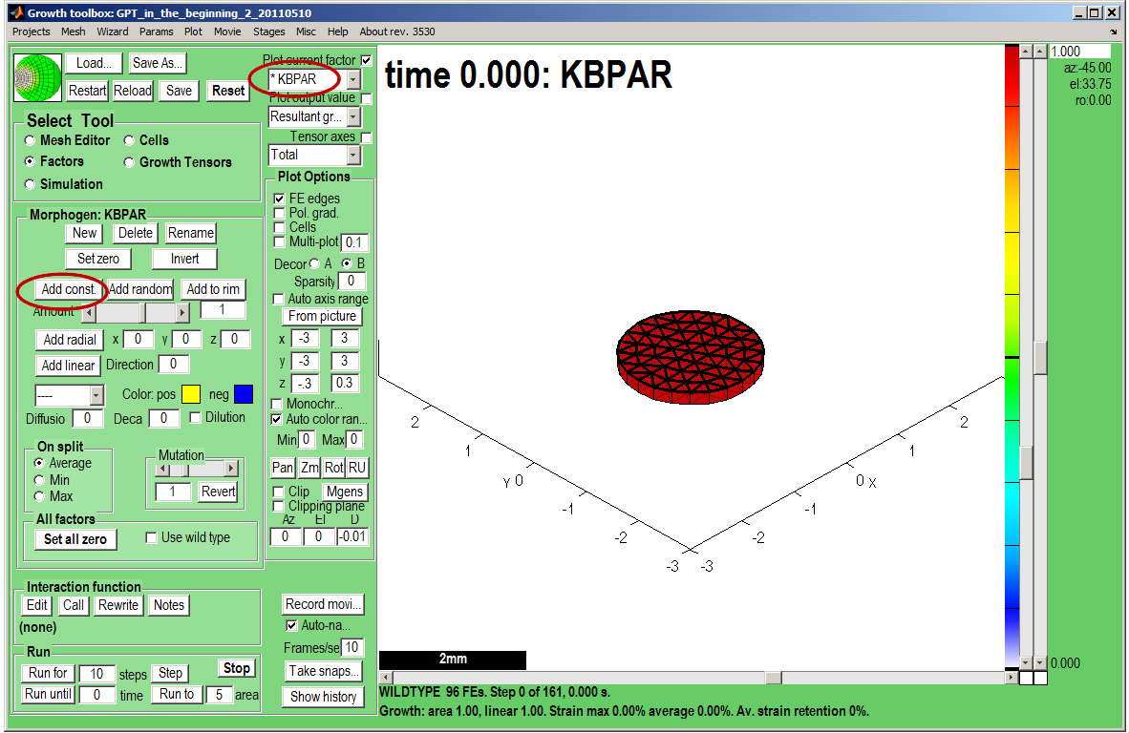Enable the Pol. grad. checkbox
Viewport: 1129px width, 733px height.
(x=279, y=213)
